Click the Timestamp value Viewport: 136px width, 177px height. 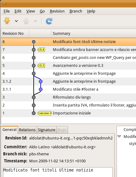pos(57,161)
